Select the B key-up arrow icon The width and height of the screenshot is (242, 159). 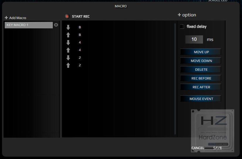pos(68,35)
